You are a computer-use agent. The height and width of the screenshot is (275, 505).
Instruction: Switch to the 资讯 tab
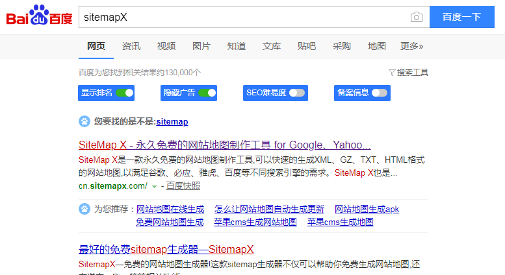point(131,46)
